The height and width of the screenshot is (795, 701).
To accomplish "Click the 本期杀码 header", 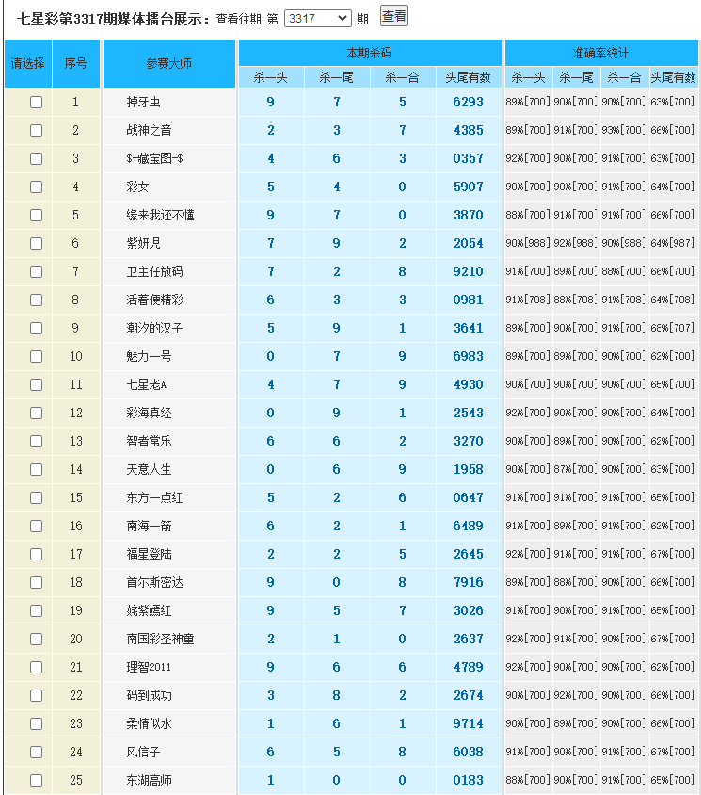I will point(370,53).
